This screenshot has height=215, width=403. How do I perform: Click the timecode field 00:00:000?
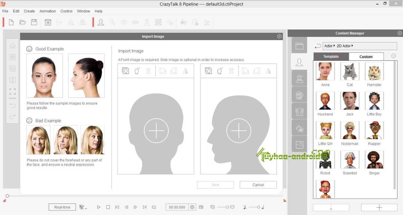(177, 207)
